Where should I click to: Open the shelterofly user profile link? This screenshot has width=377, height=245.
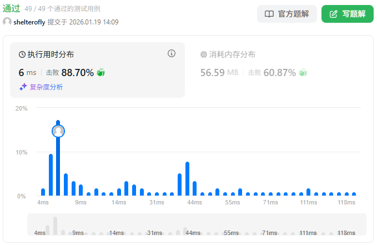coord(29,22)
